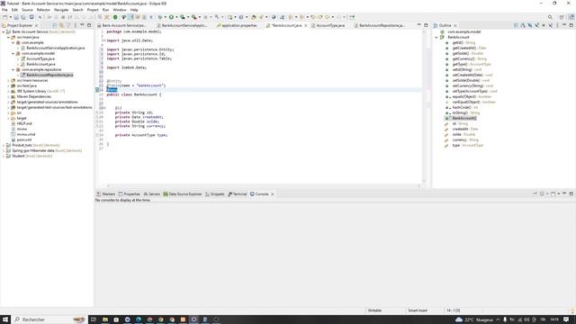The image size is (576, 324).
Task: Click the Coverage toolbar icon
Action: [x=183, y=17]
